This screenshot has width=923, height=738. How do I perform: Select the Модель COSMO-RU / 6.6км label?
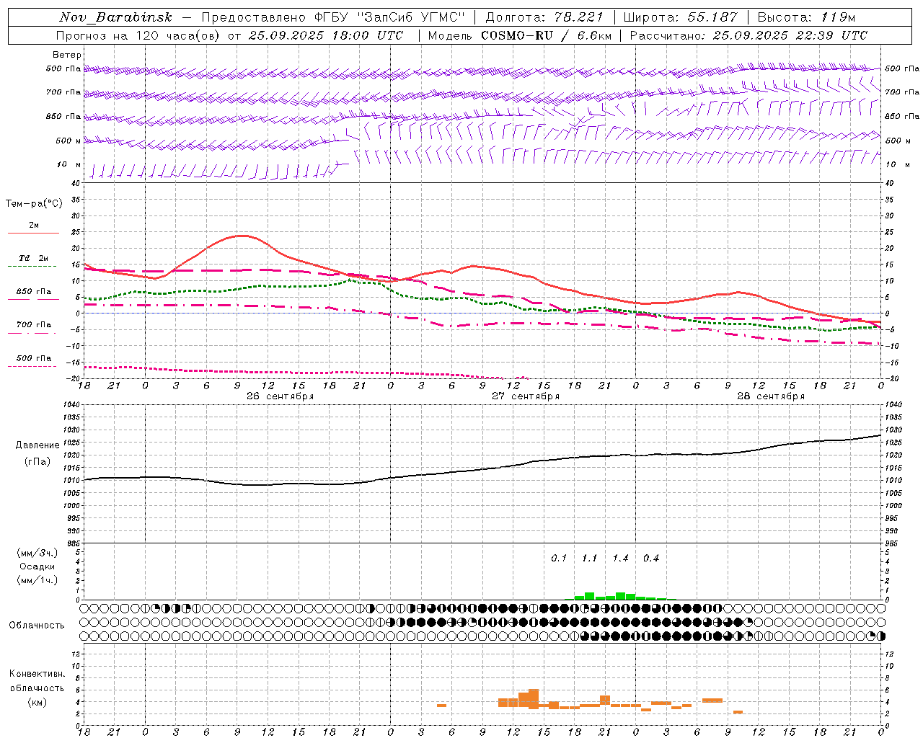pyautogui.click(x=518, y=35)
